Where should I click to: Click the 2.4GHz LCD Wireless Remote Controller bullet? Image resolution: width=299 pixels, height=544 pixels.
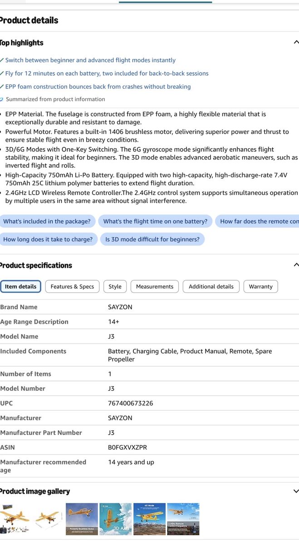[152, 197]
